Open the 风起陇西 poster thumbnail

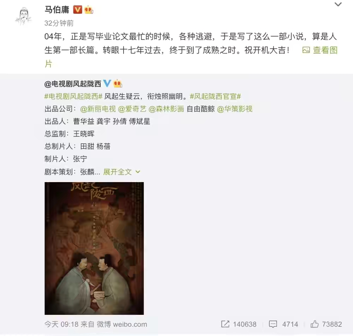pos(94,248)
